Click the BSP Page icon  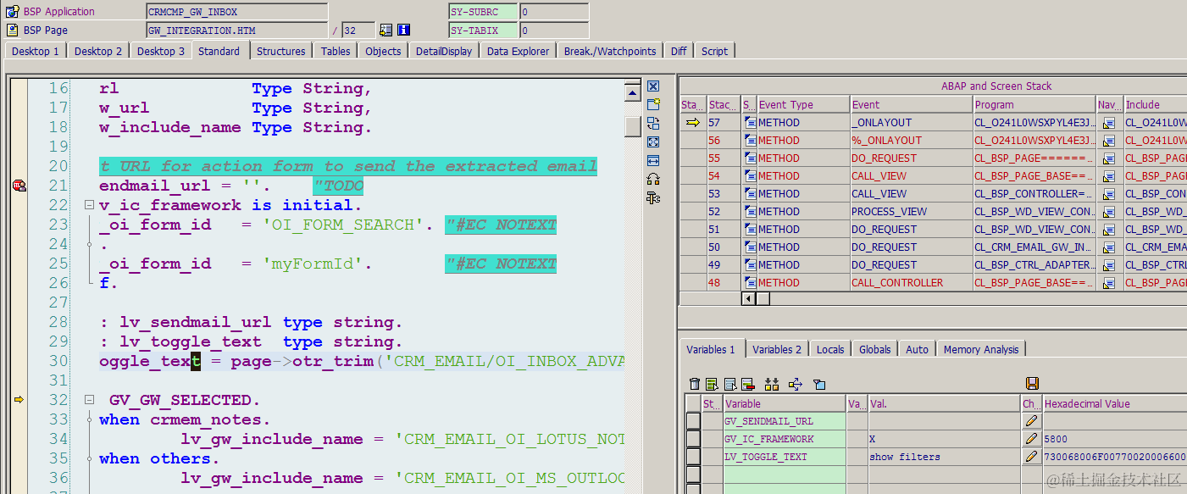[x=13, y=30]
